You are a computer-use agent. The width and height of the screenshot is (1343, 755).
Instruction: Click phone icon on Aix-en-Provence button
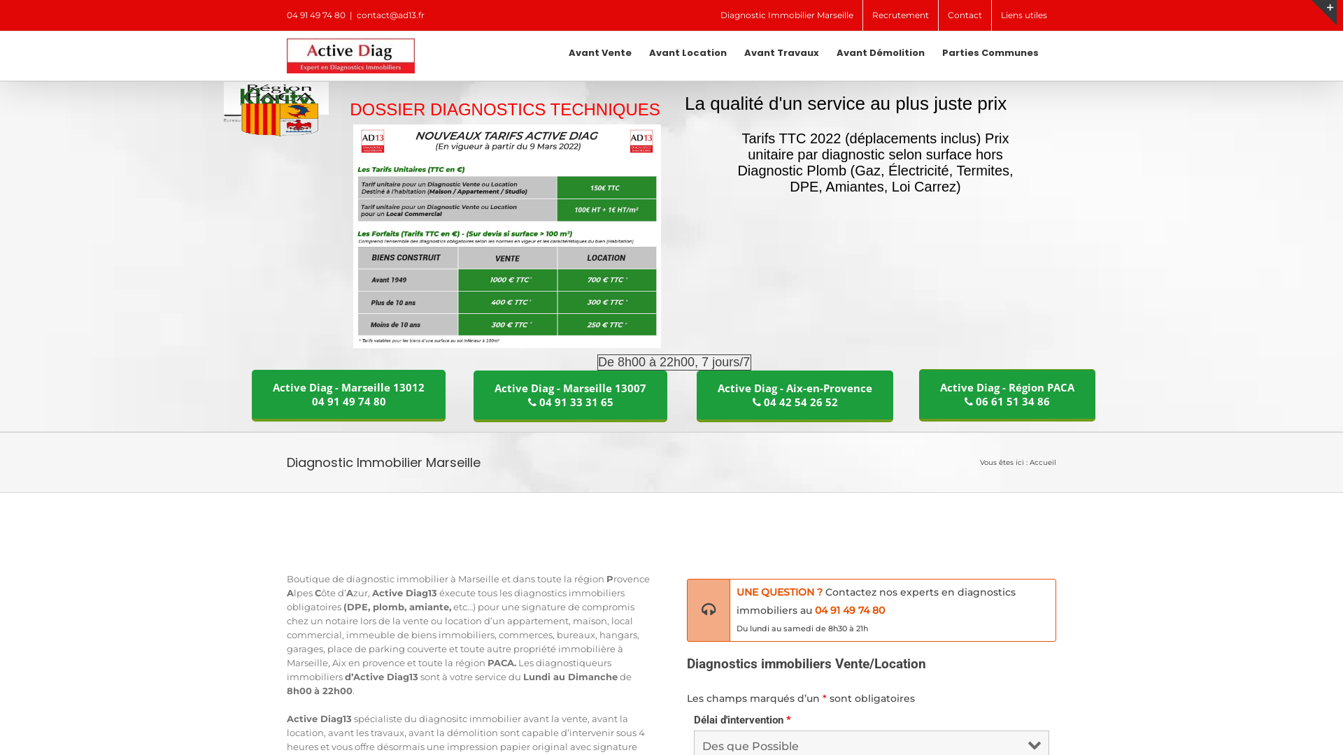tap(757, 403)
